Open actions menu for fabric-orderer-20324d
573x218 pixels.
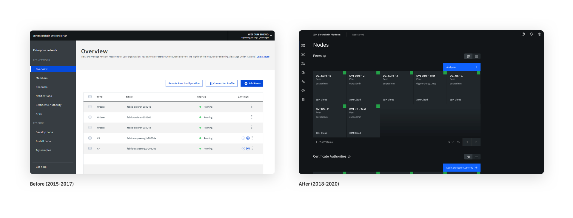pyautogui.click(x=252, y=117)
